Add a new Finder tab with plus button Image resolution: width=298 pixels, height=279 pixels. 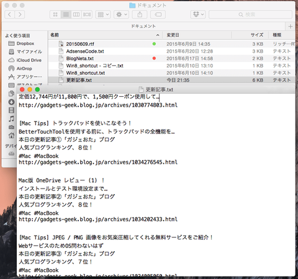pyautogui.click(x=291, y=26)
